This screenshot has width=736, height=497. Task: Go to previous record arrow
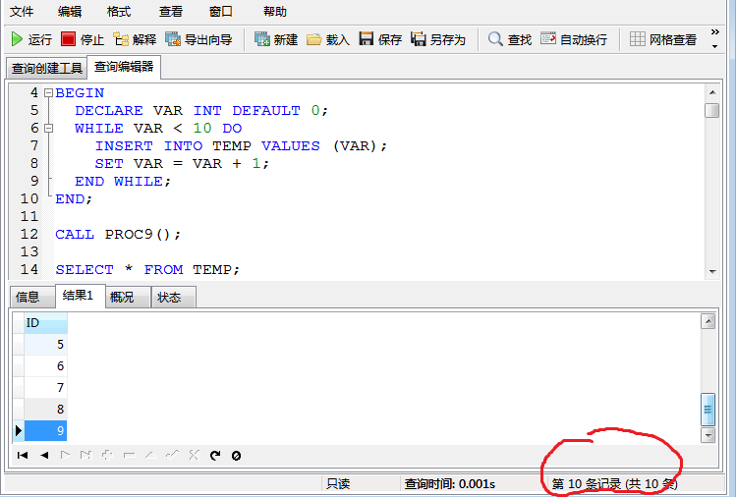point(44,455)
